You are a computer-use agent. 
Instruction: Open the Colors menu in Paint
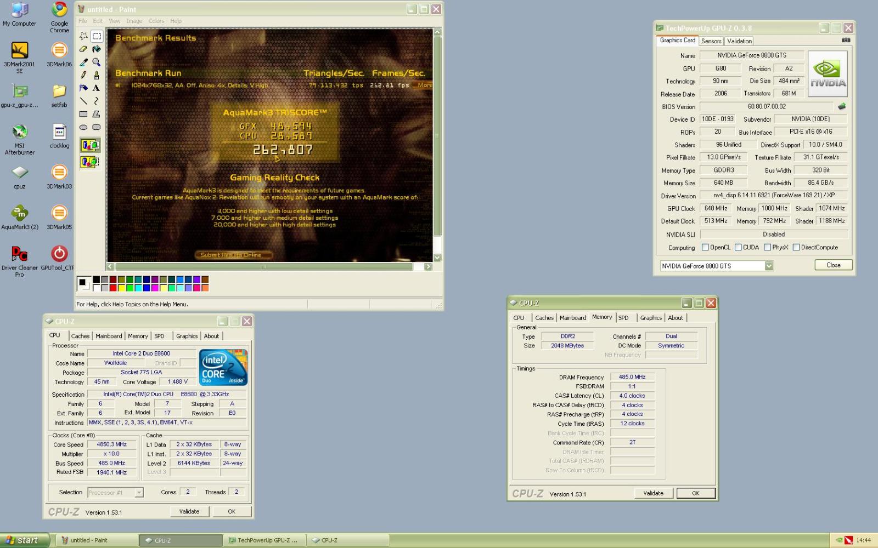[156, 21]
